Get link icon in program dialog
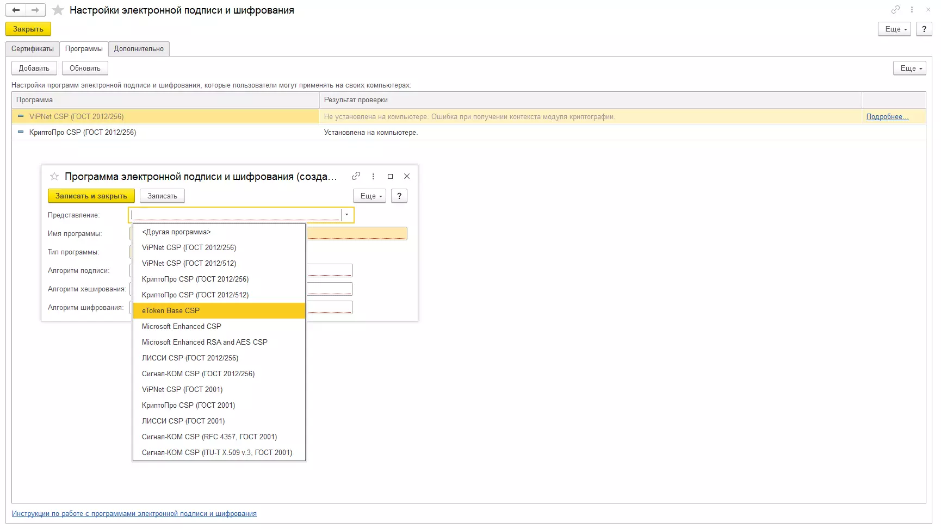941x529 pixels. 356,176
